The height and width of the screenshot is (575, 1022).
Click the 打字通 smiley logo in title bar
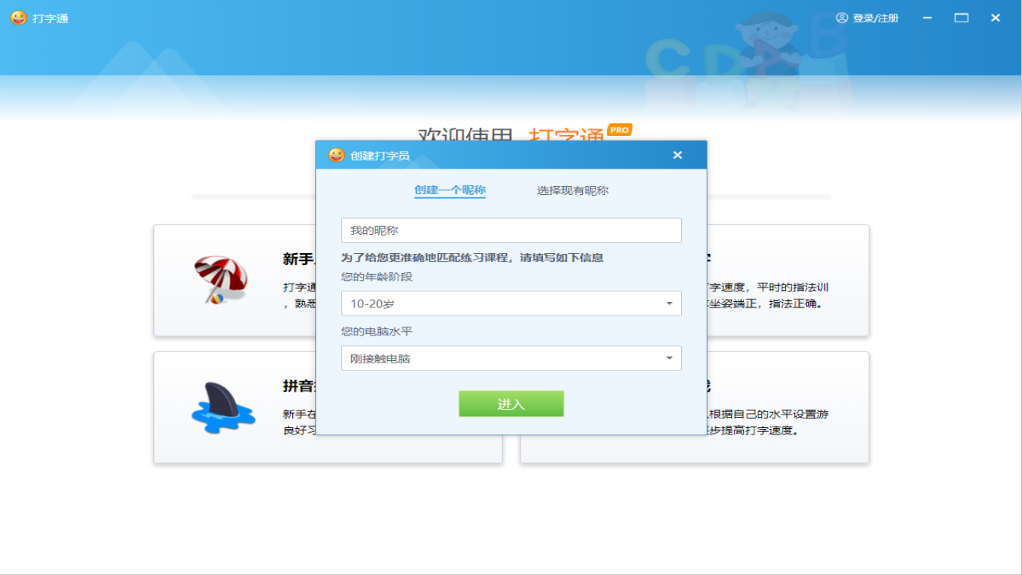[18, 18]
